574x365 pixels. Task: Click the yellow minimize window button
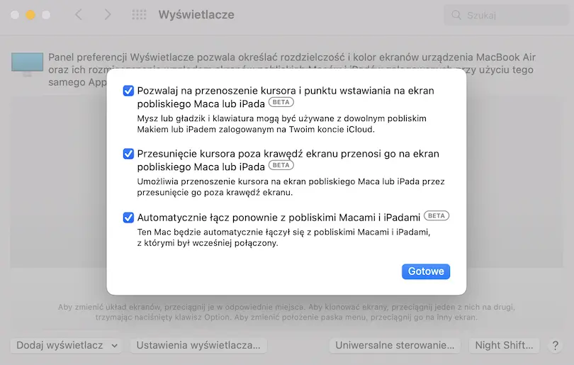(30, 15)
